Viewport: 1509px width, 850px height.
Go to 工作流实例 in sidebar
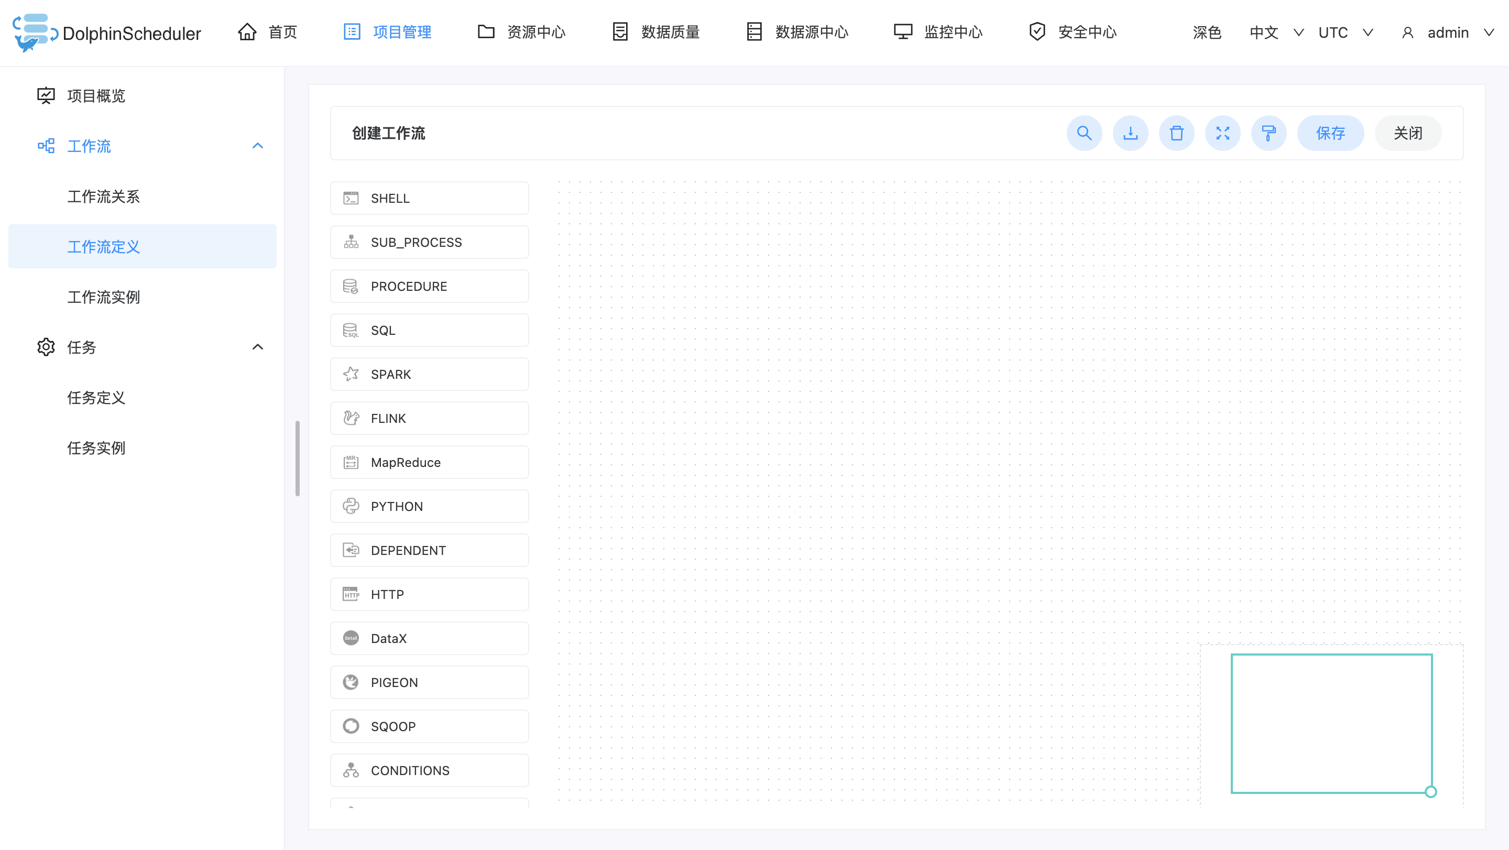pos(104,297)
